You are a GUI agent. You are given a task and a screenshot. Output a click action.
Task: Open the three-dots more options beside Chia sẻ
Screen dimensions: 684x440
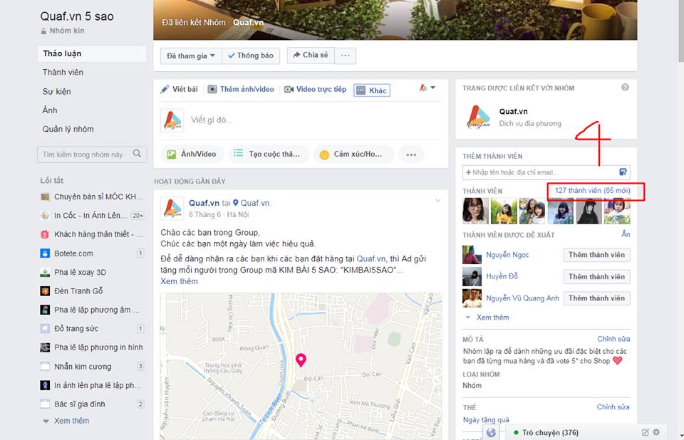[345, 56]
